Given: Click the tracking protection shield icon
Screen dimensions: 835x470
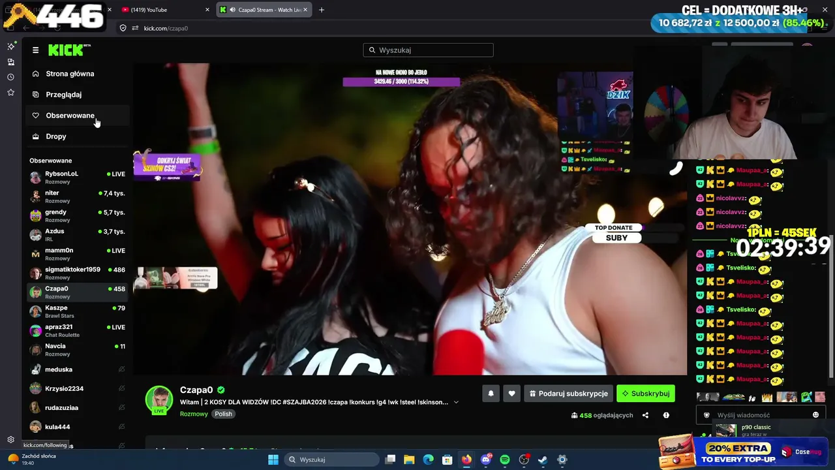Looking at the screenshot, I should (123, 28).
